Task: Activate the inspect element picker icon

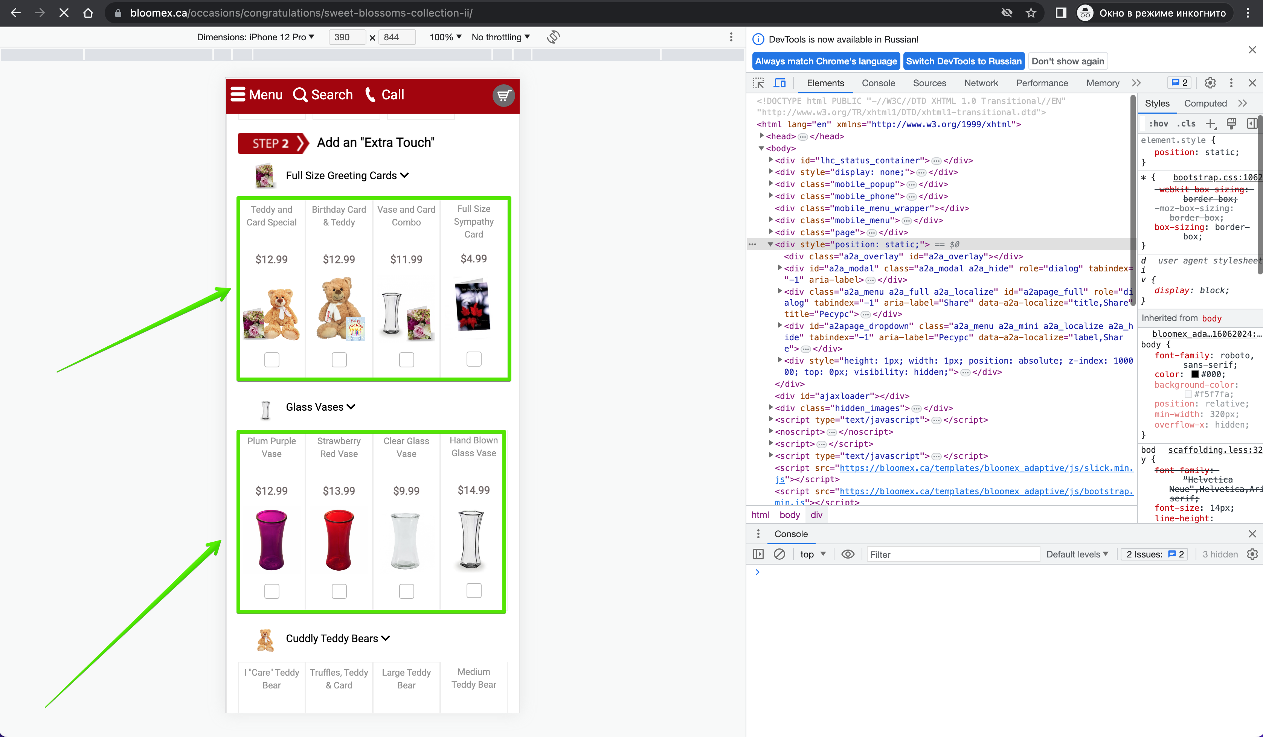Action: [758, 83]
